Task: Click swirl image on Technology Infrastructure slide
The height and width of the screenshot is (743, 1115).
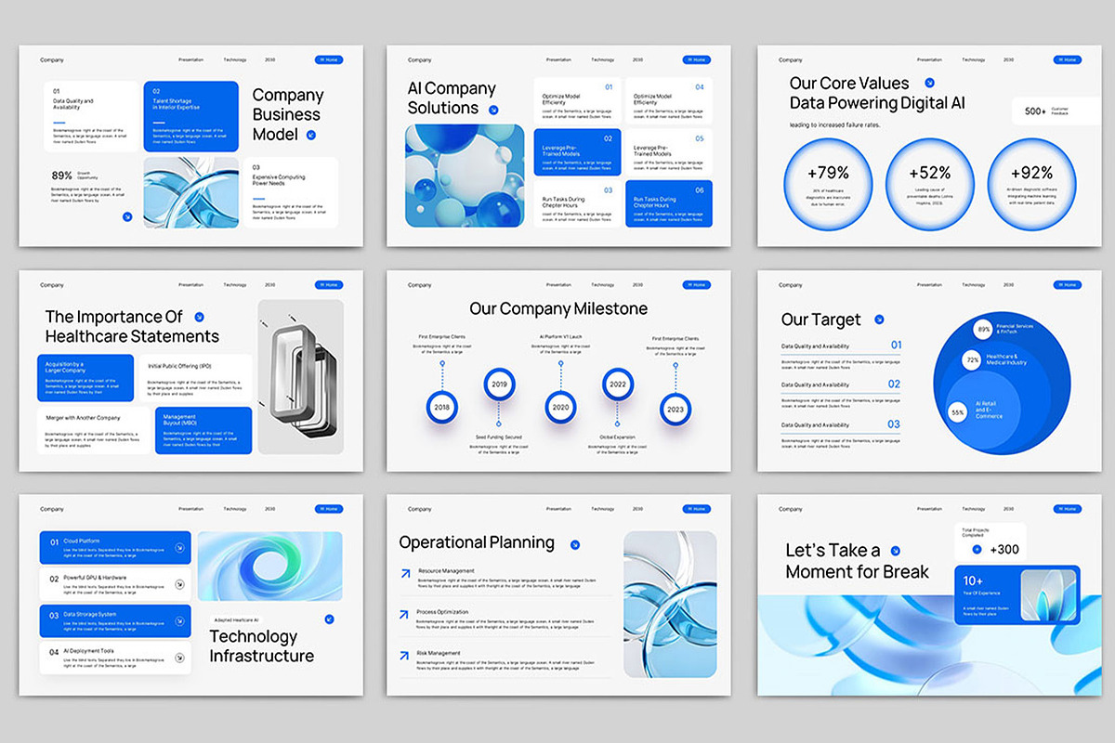Action: (x=270, y=567)
